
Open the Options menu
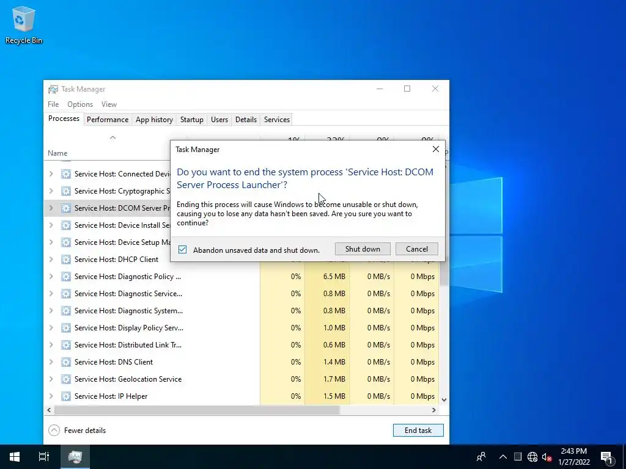[80, 104]
